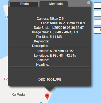101x103 pixels.
Task: Click the Ko Poda map label
Action: (x=18, y=95)
